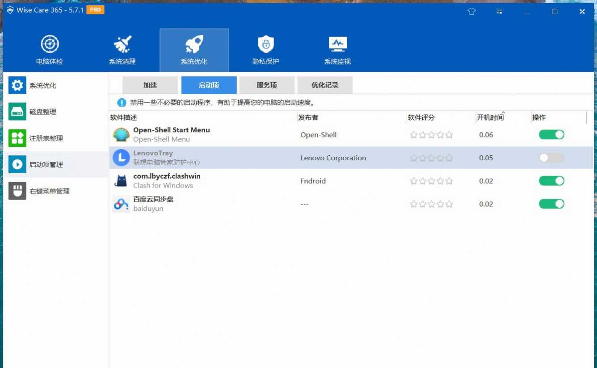Select the com.lbyczf.clashwin row title
The width and height of the screenshot is (597, 368).
[x=167, y=176]
